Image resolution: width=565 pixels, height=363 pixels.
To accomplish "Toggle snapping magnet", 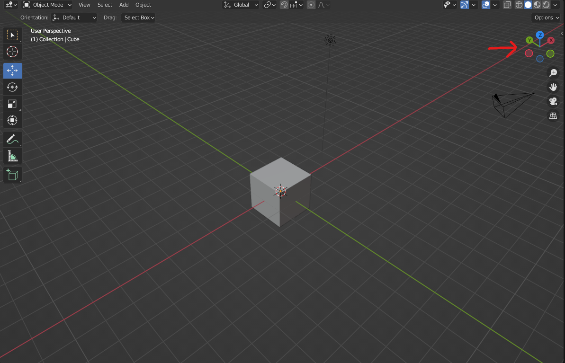I will 284,5.
